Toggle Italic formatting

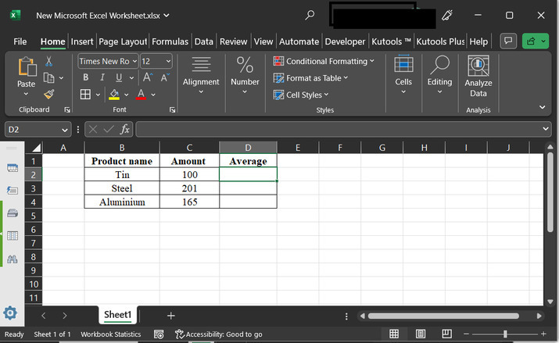[102, 77]
